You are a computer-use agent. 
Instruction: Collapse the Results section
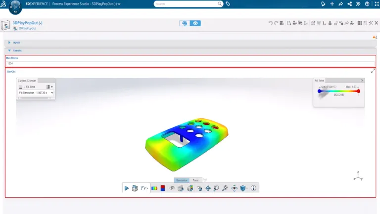pos(9,51)
